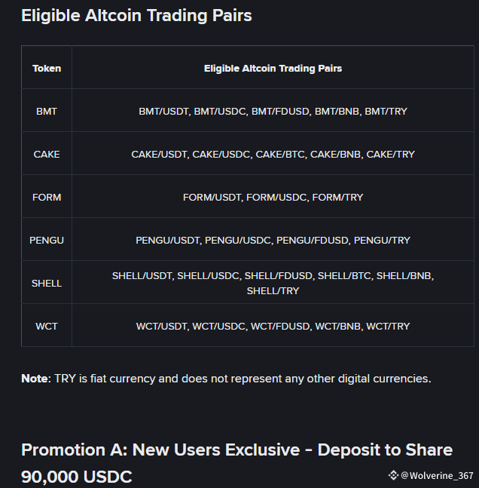
Task: Select the FORM token cell
Action: 47,197
